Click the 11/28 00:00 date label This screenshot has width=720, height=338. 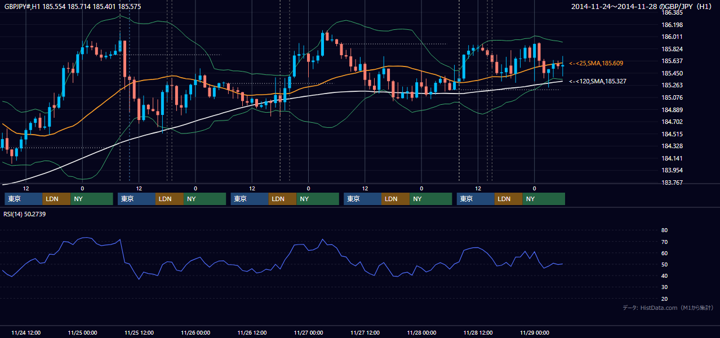[x=421, y=332]
